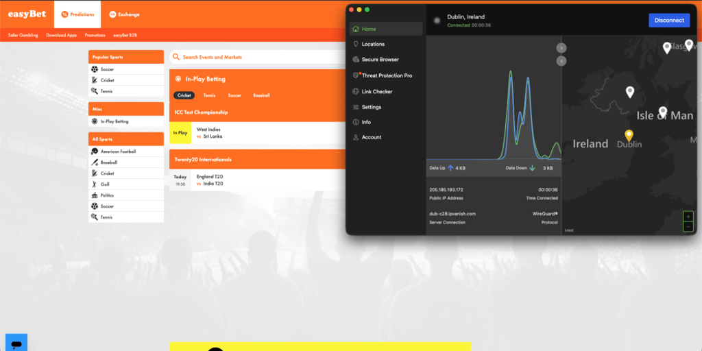This screenshot has width=702, height=351.
Task: Select Cricket under Popular Sports
Action: point(126,80)
